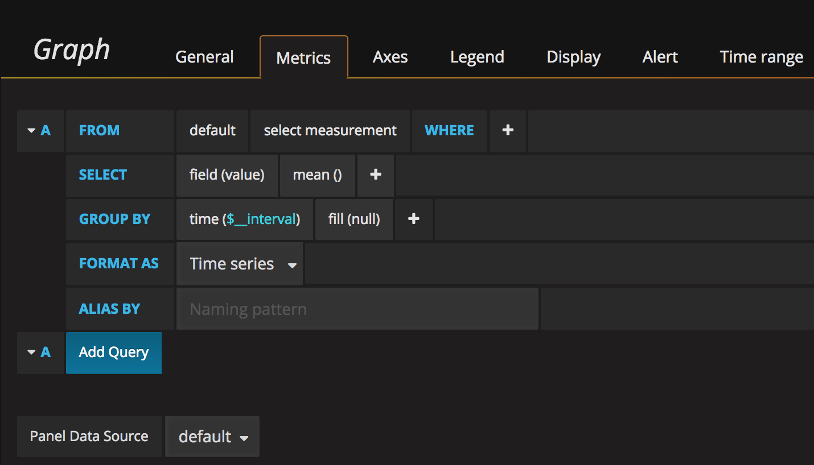Click the Add Query button

[x=113, y=352]
